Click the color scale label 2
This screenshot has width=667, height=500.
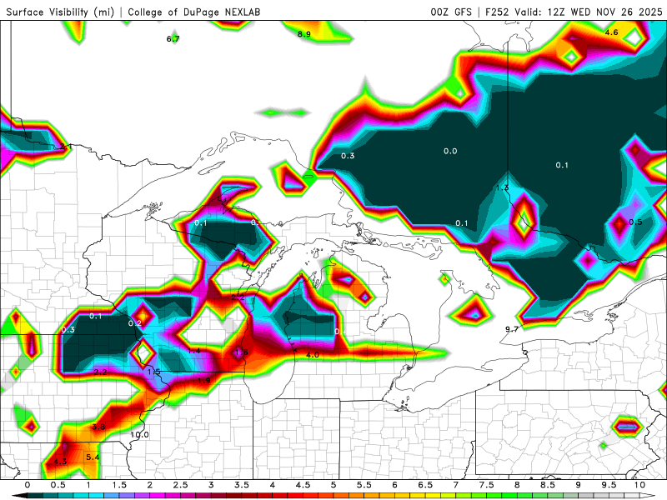150,485
